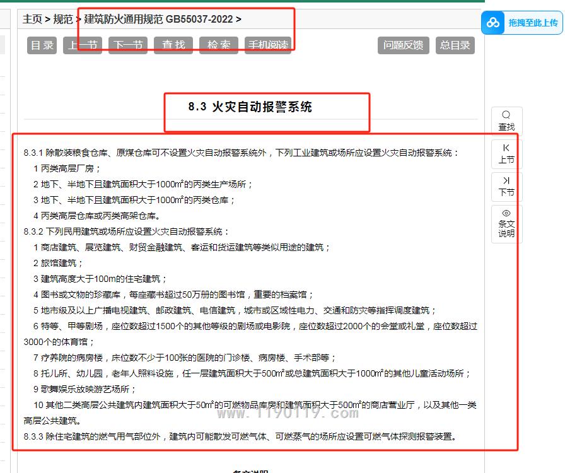Select the 手机阅读 button
Image resolution: width=565 pixels, height=473 pixels.
coord(268,45)
